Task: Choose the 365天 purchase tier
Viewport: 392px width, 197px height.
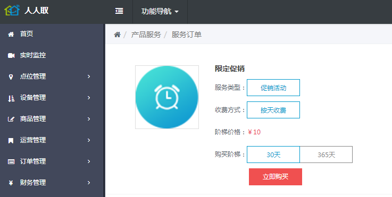Action: pos(326,155)
